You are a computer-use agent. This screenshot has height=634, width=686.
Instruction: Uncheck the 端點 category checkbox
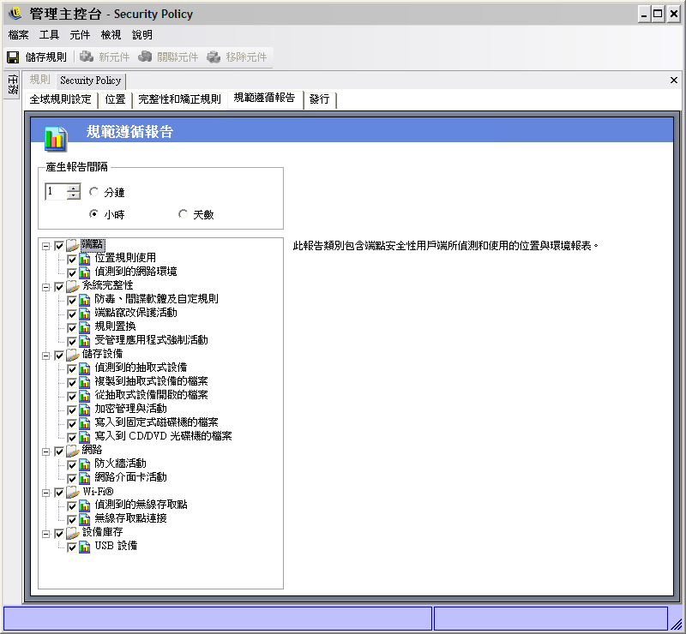(59, 246)
